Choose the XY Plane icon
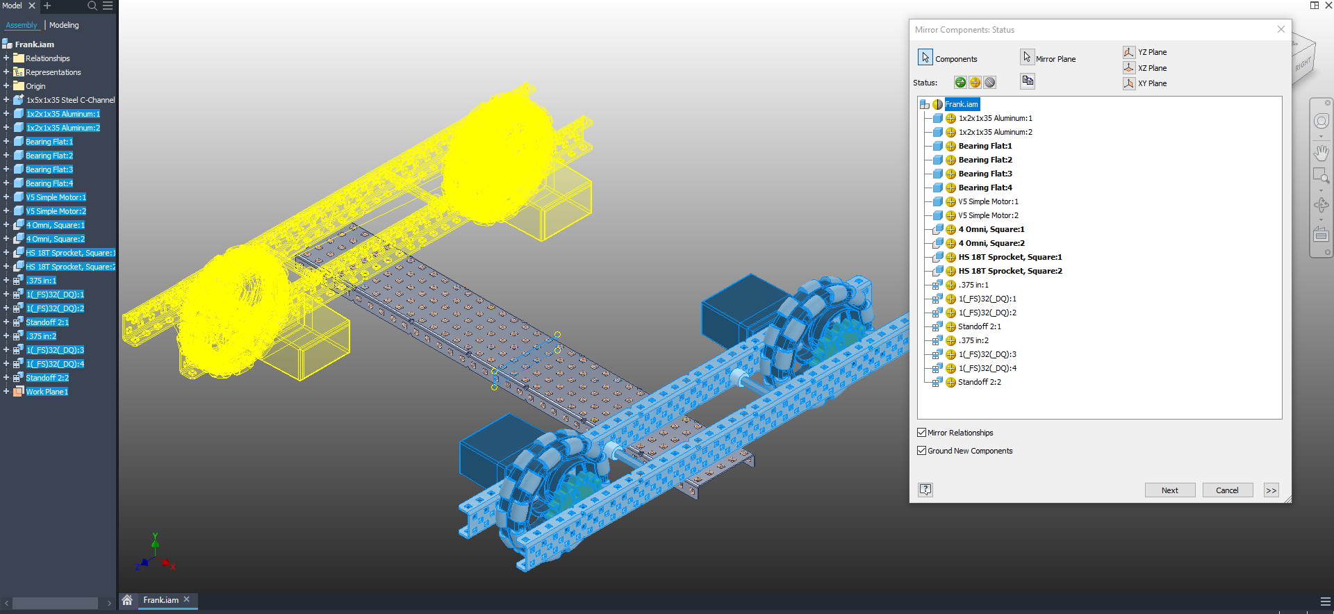 click(x=1129, y=83)
